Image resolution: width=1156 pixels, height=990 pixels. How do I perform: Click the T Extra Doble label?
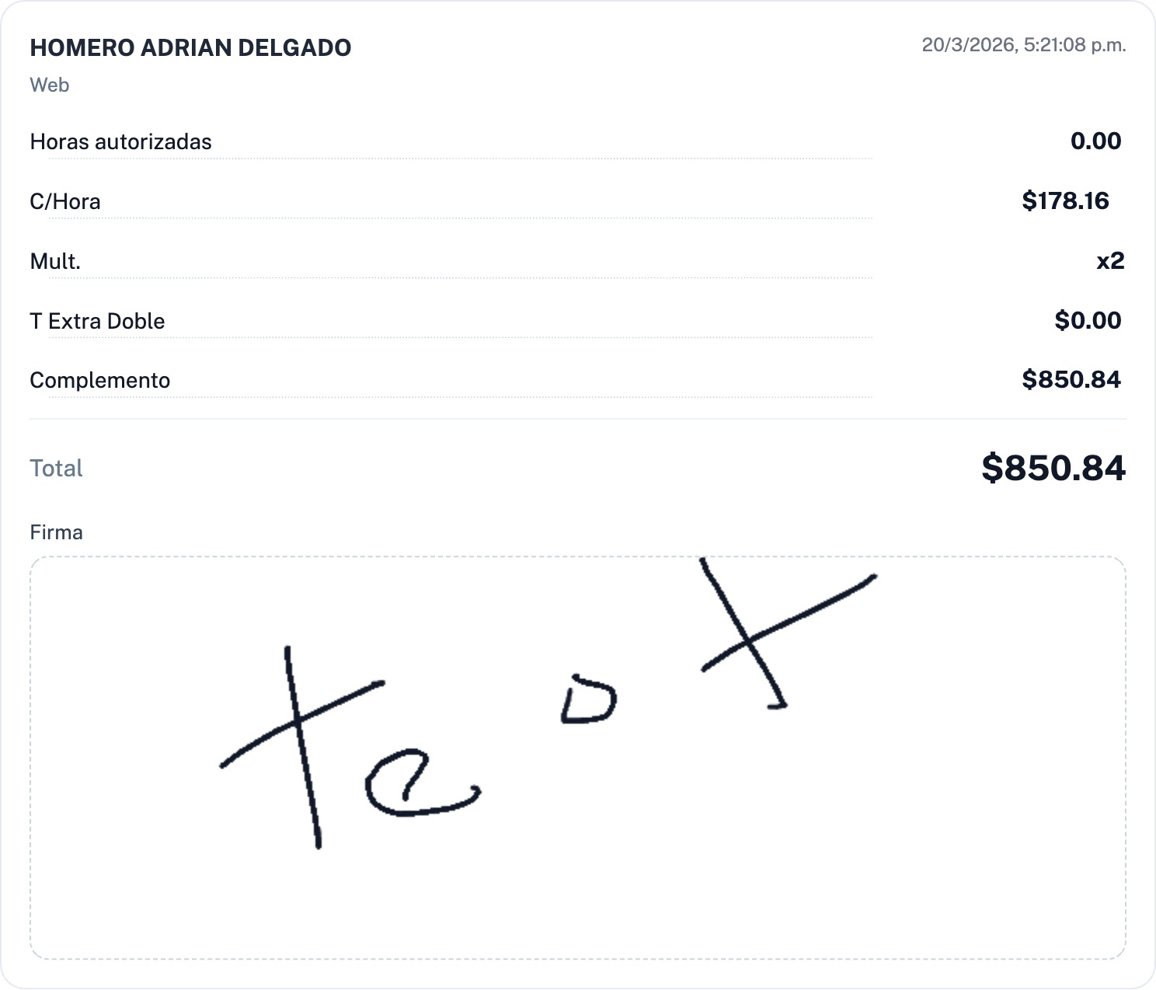coord(97,321)
